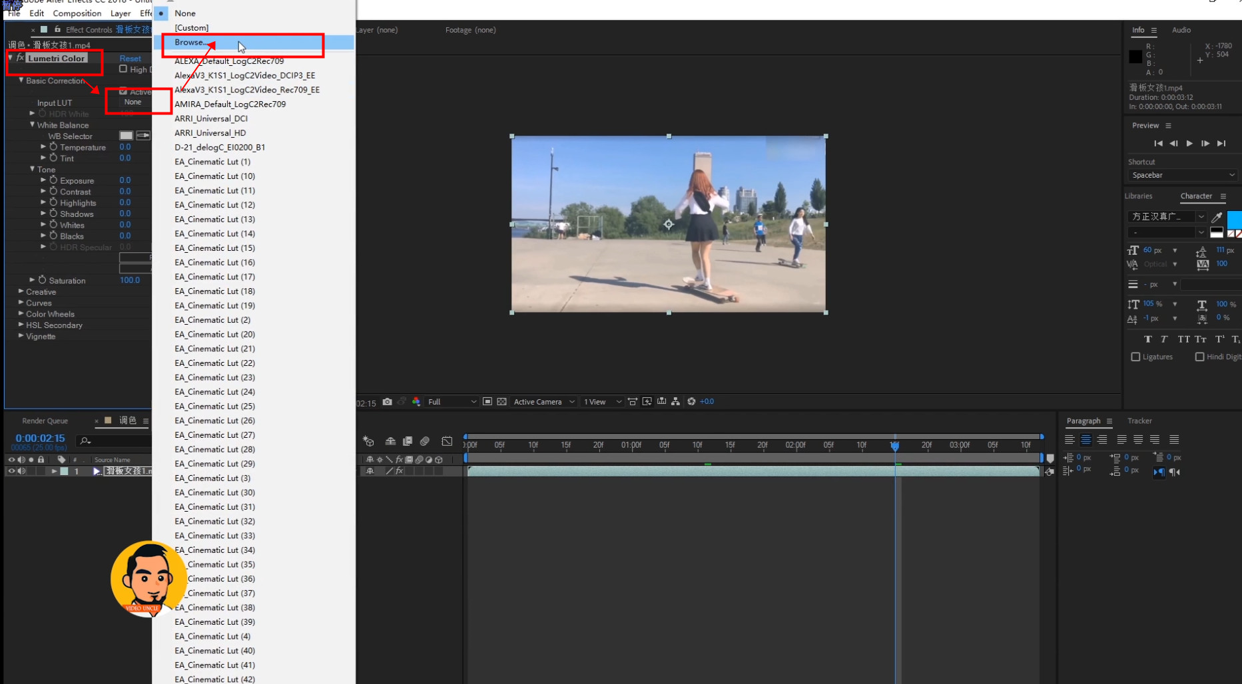Image resolution: width=1242 pixels, height=684 pixels.
Task: Open the Layer menu
Action: coord(121,13)
